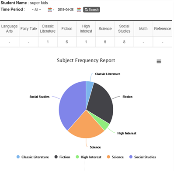Viewport: 174px width, 171px height.
Task: Toggle Fiction series in legend
Action: coord(62,157)
